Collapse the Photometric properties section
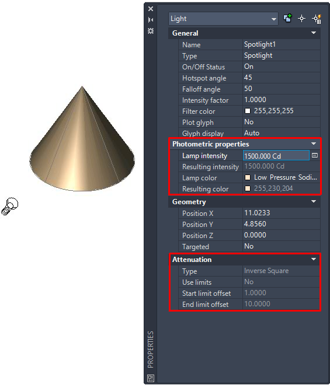This screenshot has width=330, height=388. 314,144
